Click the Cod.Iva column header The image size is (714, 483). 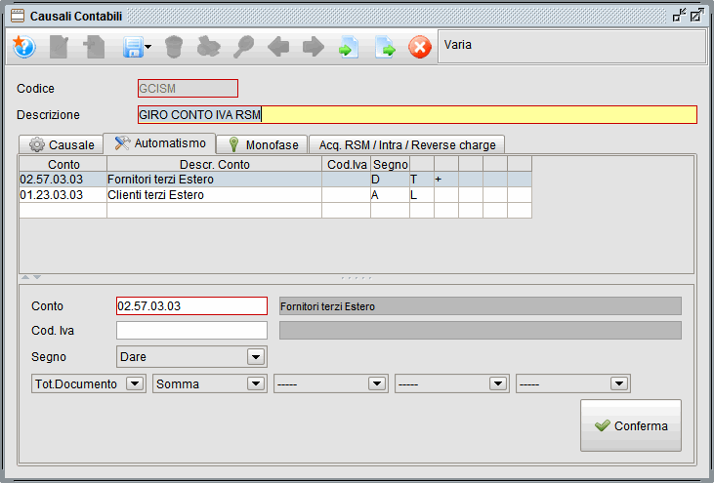click(x=347, y=164)
